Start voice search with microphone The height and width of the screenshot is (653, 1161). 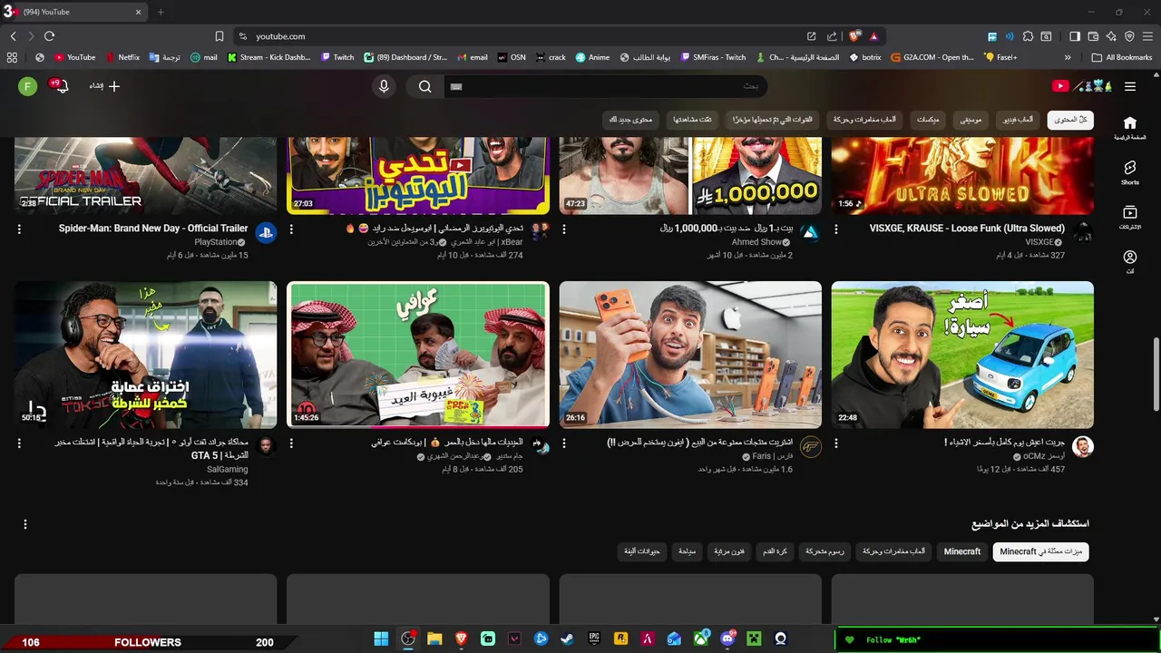coord(384,86)
